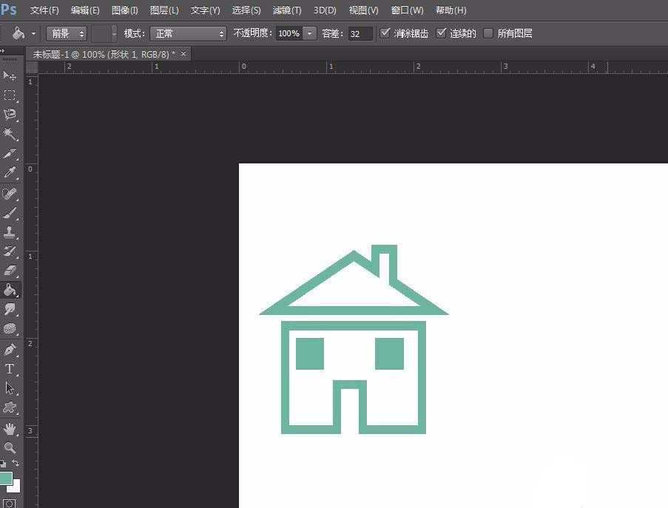668x508 pixels.
Task: Select the Horizontal Type tool
Action: 10,370
